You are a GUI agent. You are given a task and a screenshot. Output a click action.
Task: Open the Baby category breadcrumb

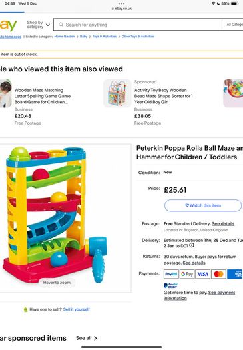point(83,37)
